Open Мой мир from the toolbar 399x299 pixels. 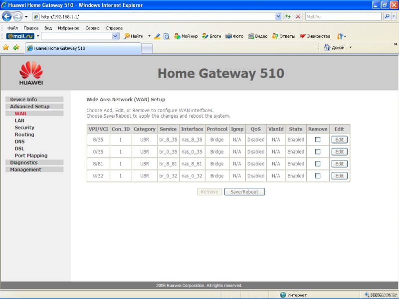186,36
